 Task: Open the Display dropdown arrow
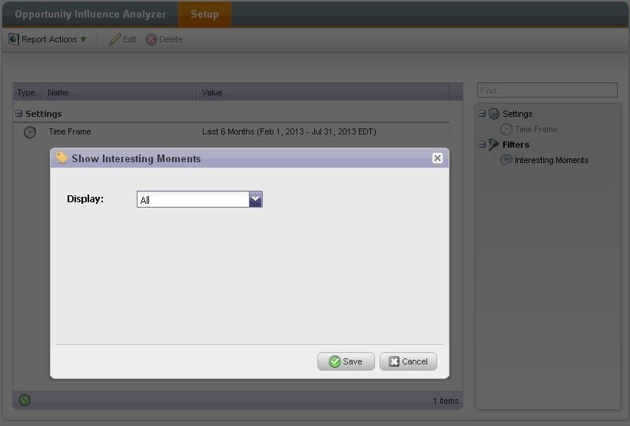click(x=256, y=199)
